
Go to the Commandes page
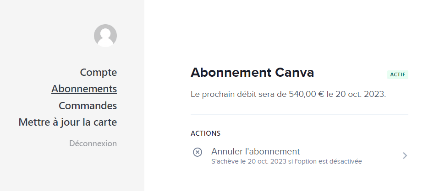point(88,106)
